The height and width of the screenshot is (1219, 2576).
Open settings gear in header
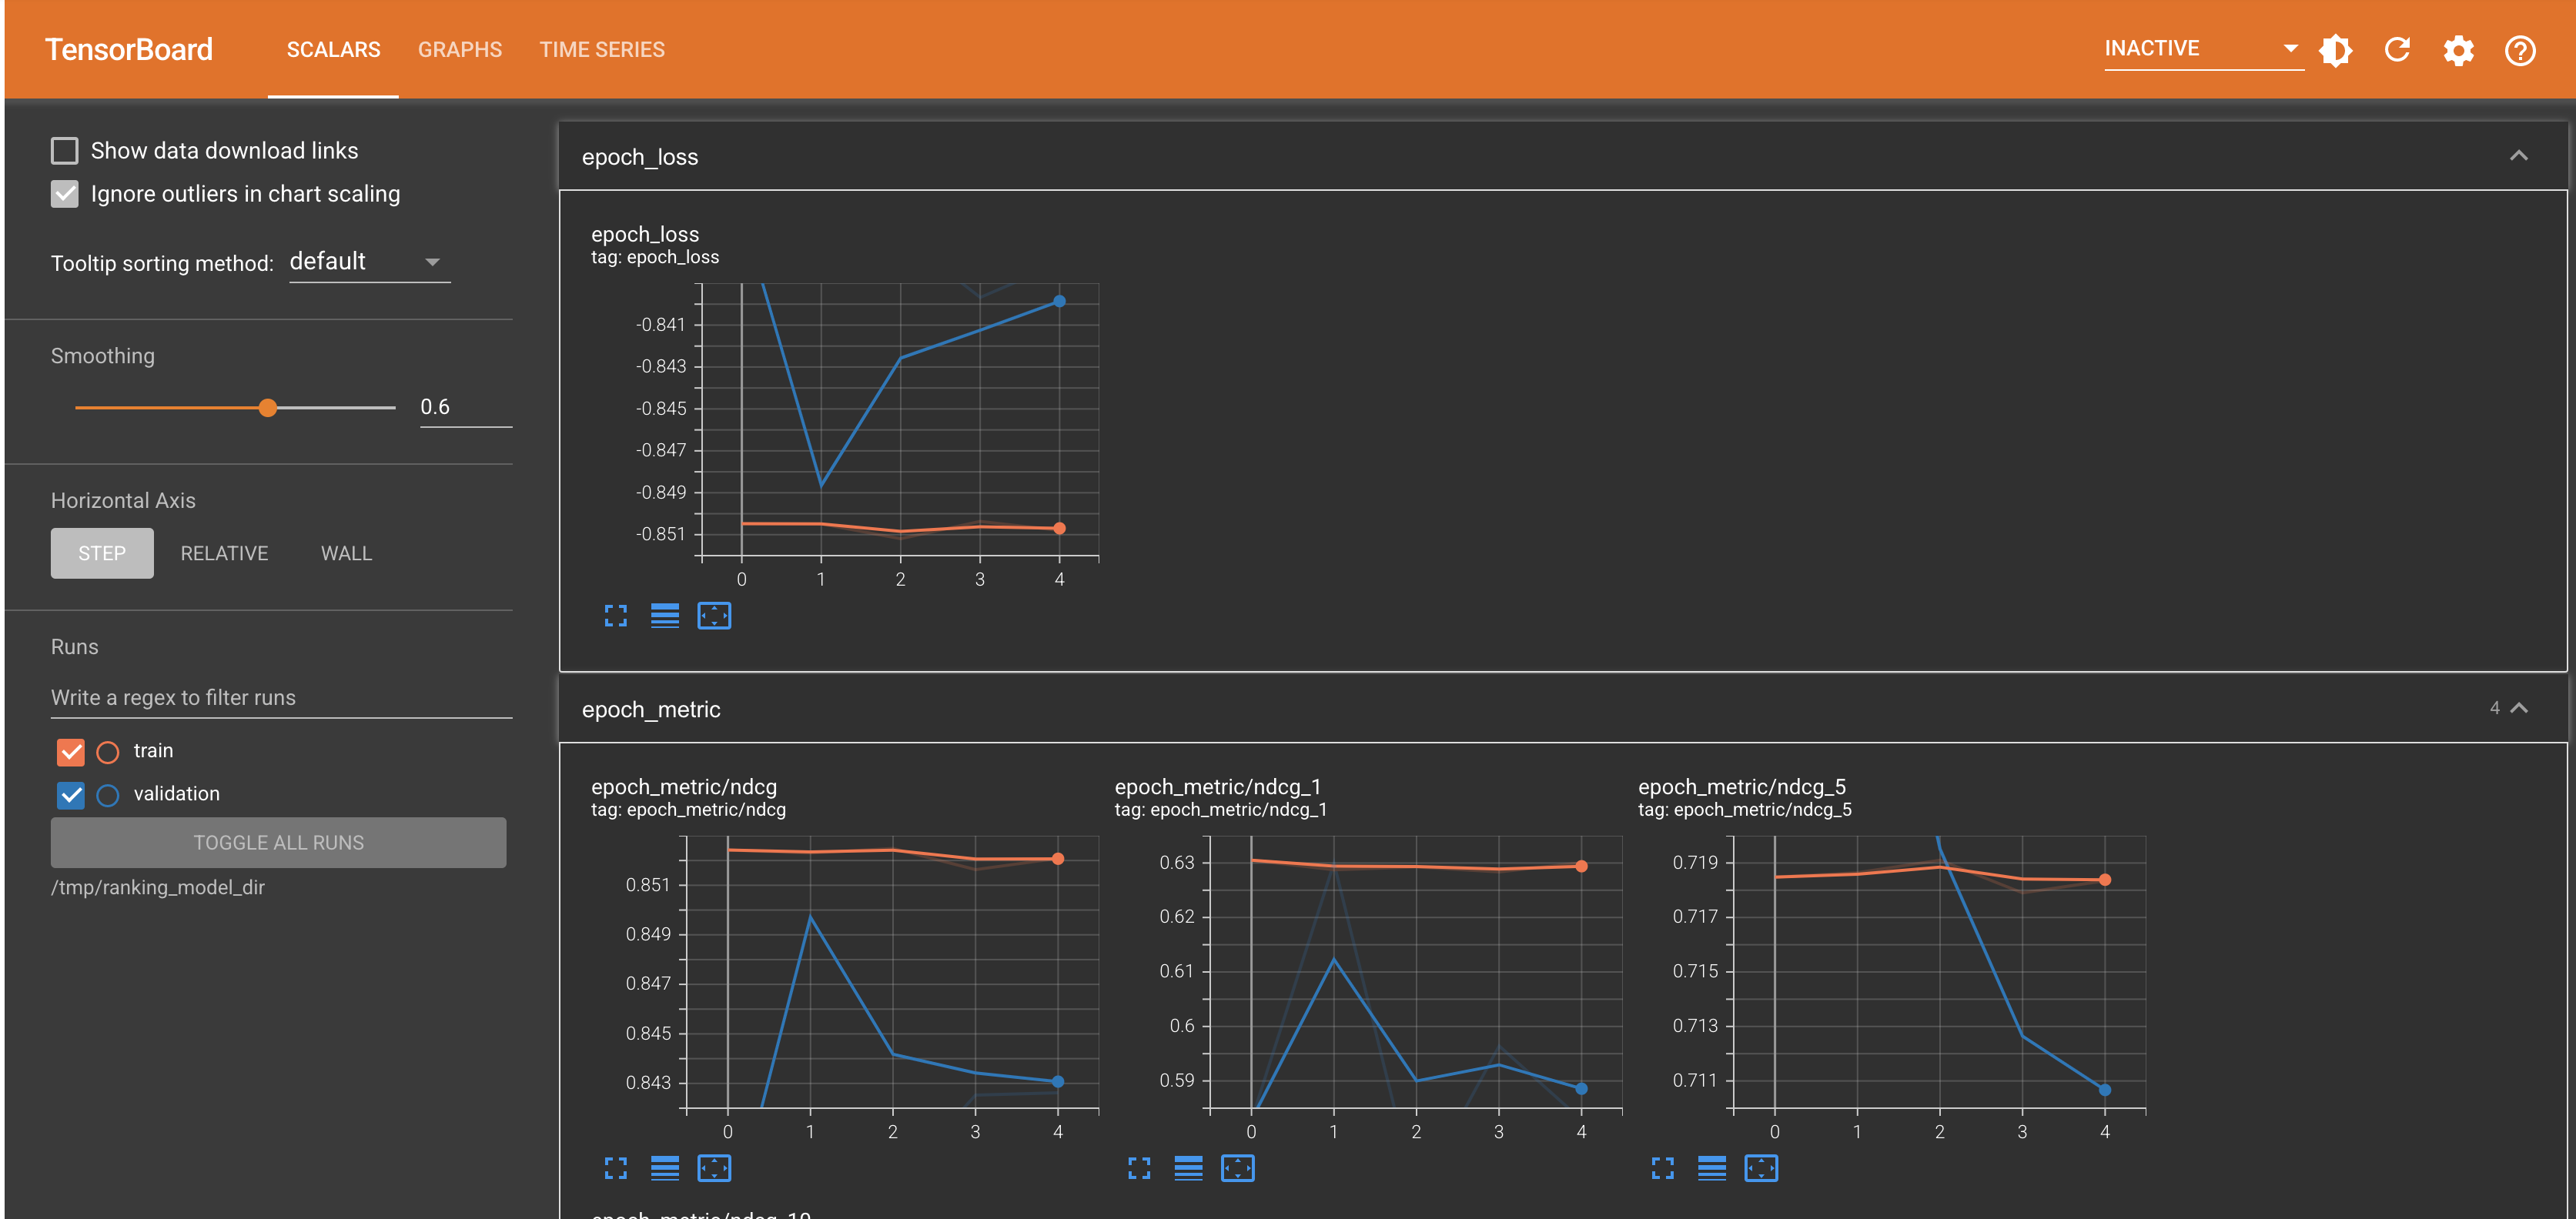pos(2459,50)
